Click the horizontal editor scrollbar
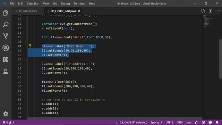This screenshot has height=125, width=222. click(115, 118)
